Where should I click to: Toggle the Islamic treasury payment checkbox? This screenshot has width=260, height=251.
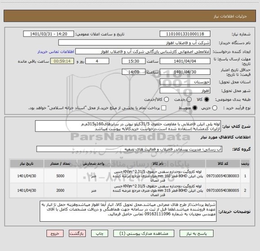coord(164,108)
